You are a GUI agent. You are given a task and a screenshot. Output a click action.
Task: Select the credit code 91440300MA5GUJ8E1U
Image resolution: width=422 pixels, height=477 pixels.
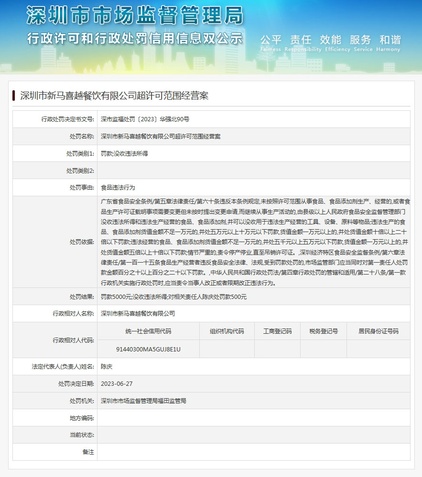click(148, 349)
